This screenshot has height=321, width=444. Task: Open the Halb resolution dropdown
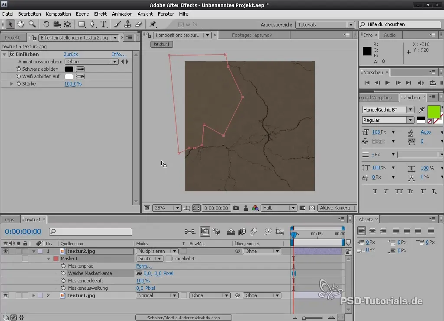click(279, 208)
